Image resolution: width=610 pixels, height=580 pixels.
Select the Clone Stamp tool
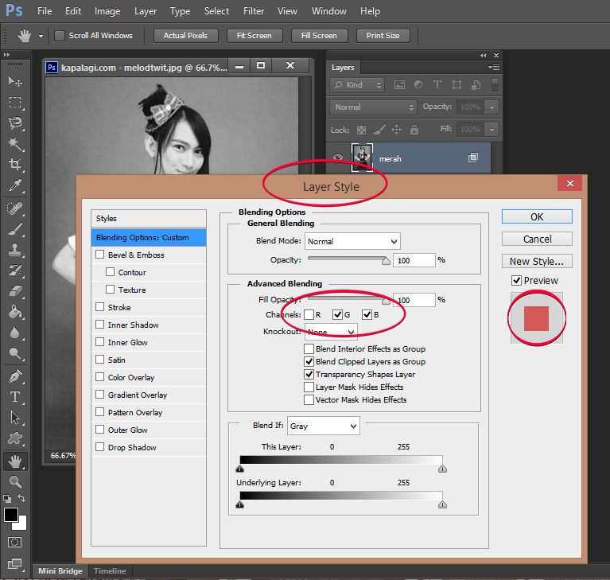pyautogui.click(x=15, y=250)
